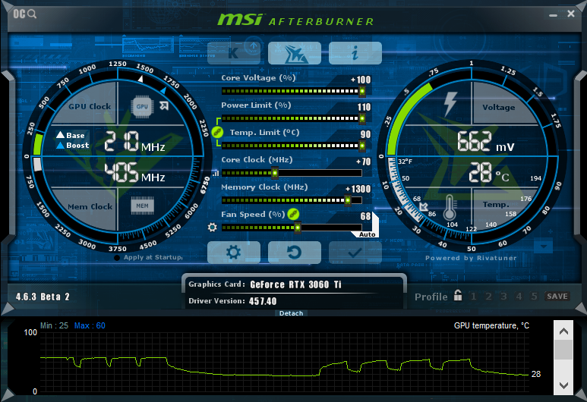Image resolution: width=587 pixels, height=402 pixels.
Task: Click the 4.6.3 Beta 2 version text
Action: click(x=43, y=297)
